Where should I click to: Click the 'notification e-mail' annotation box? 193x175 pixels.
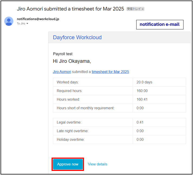pyautogui.click(x=160, y=24)
